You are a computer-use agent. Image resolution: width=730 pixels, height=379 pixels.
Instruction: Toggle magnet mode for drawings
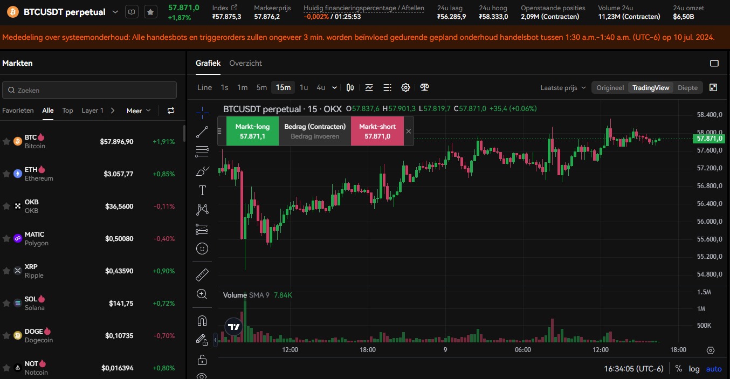pyautogui.click(x=202, y=321)
